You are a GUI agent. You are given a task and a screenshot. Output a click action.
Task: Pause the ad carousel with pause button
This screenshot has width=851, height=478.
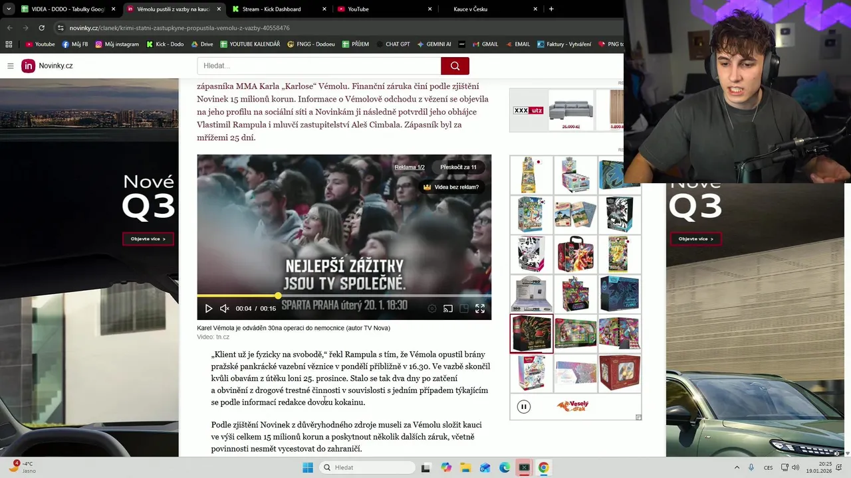pyautogui.click(x=524, y=407)
